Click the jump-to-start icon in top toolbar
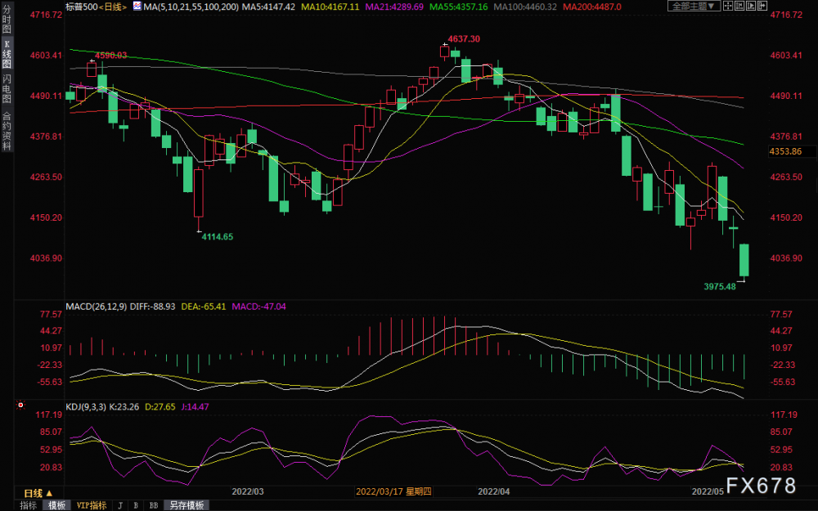This screenshot has height=511, width=818. click(x=739, y=6)
